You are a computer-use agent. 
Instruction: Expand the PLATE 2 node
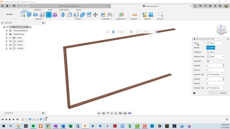(x=6, y=48)
